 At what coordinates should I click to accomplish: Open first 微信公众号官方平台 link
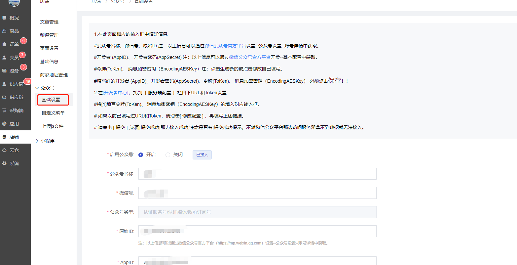coord(225,46)
